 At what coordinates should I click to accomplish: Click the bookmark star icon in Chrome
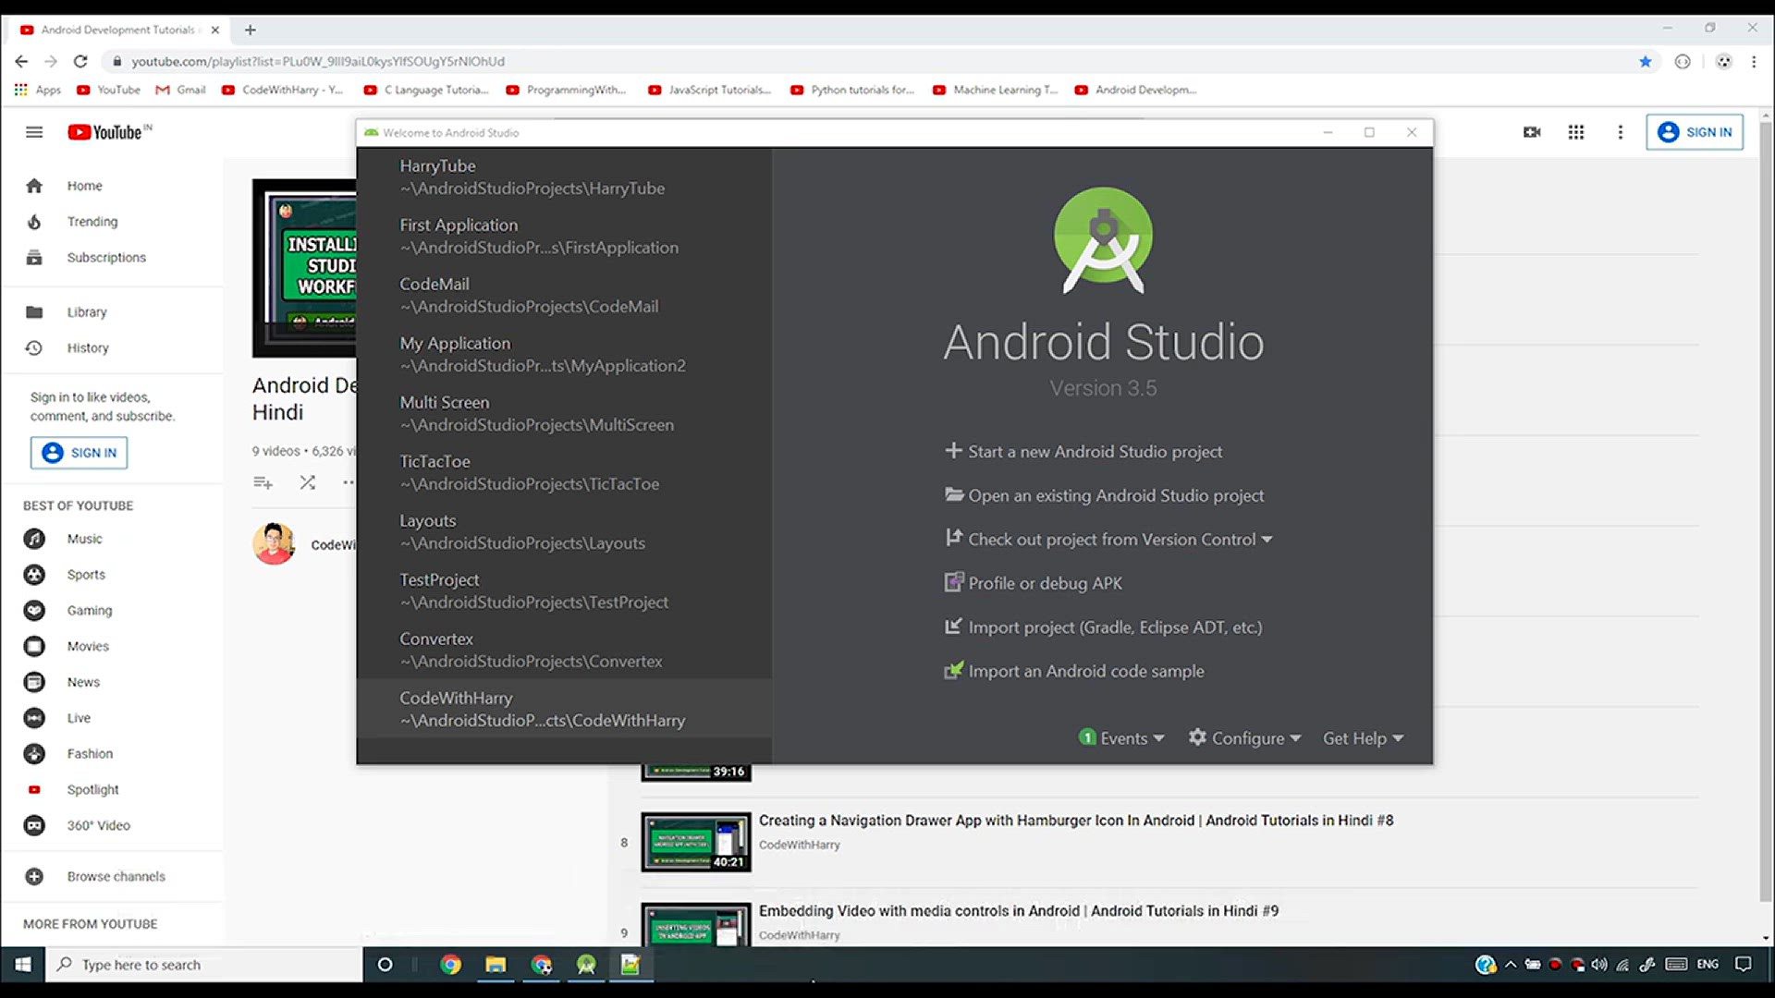pos(1645,62)
